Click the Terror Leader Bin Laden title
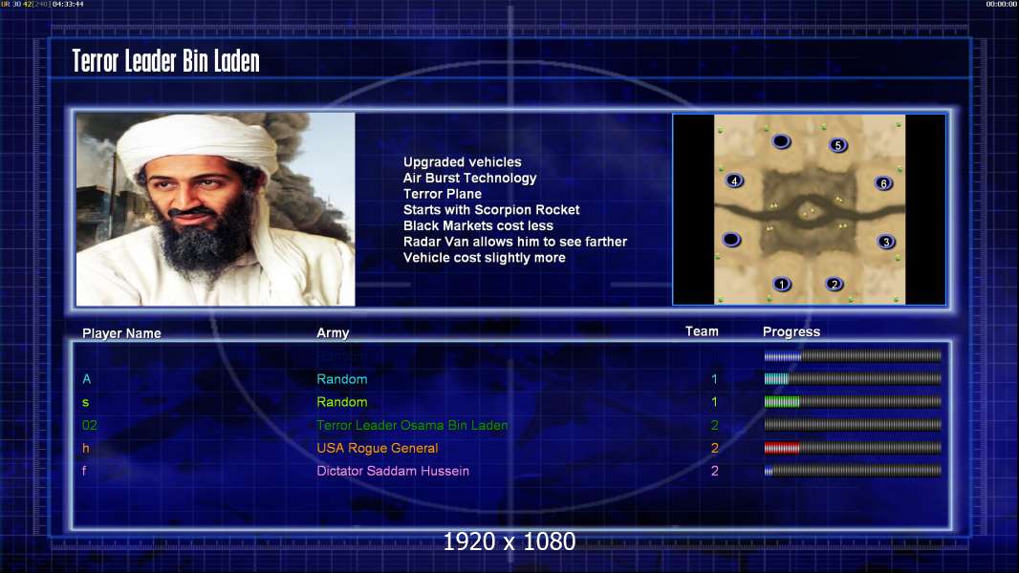 coord(165,61)
